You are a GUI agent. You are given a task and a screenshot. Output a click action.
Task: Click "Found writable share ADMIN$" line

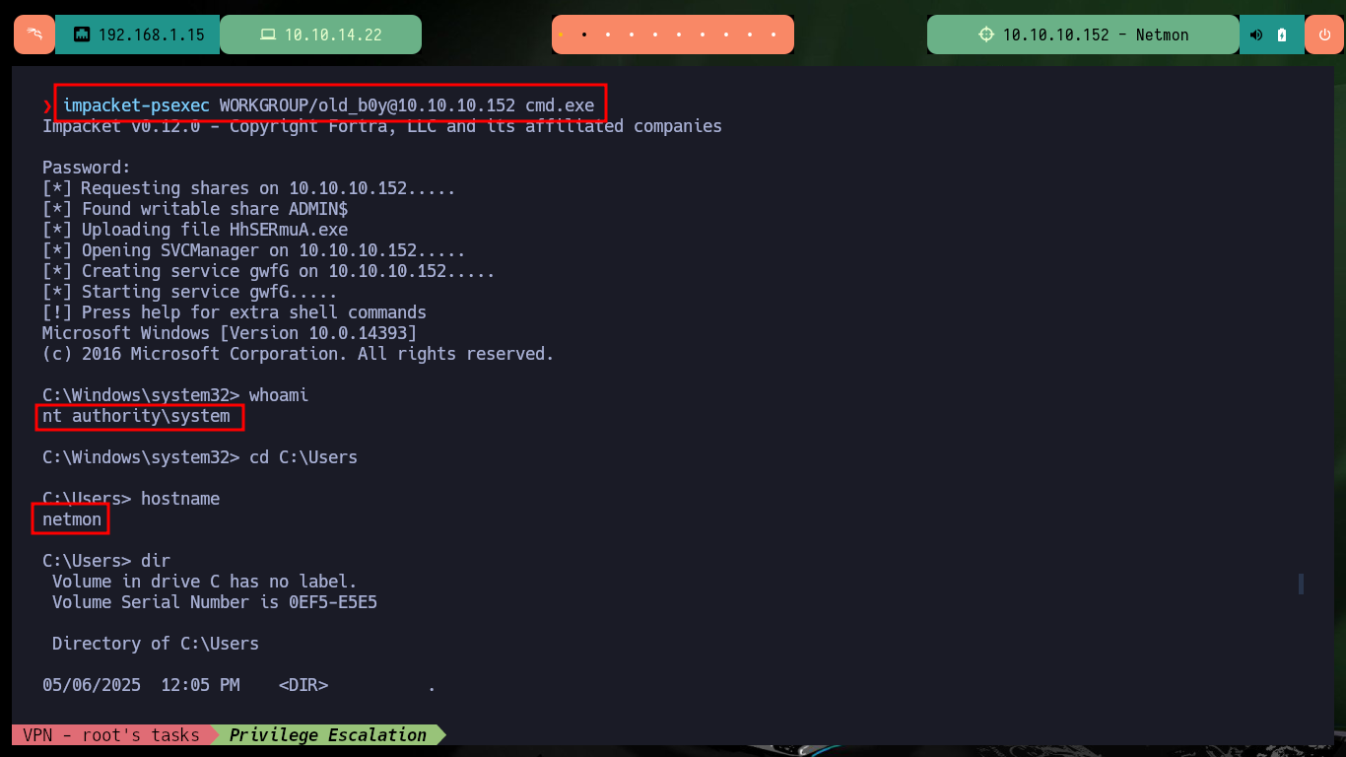[x=195, y=209]
